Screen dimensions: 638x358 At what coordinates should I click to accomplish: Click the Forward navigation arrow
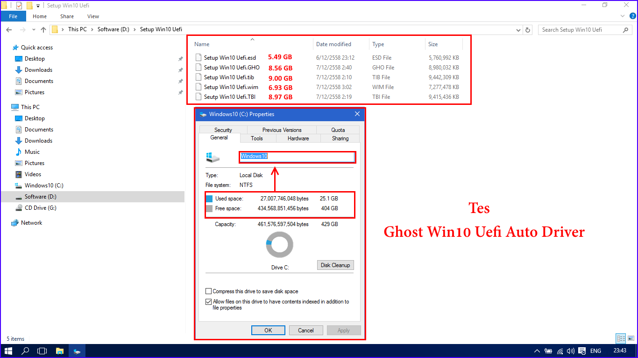tap(22, 30)
